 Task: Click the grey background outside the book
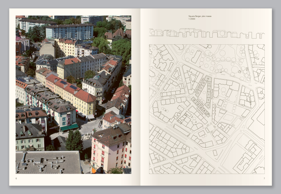coord(5,98)
